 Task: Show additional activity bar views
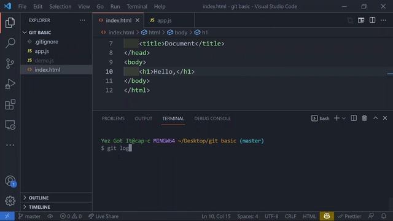click(x=10, y=145)
